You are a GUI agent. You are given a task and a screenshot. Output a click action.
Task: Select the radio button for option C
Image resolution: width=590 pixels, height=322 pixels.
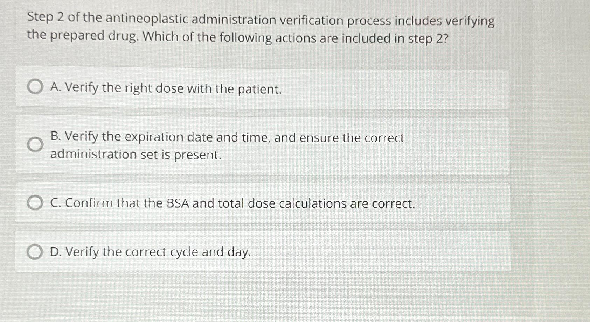(x=35, y=203)
